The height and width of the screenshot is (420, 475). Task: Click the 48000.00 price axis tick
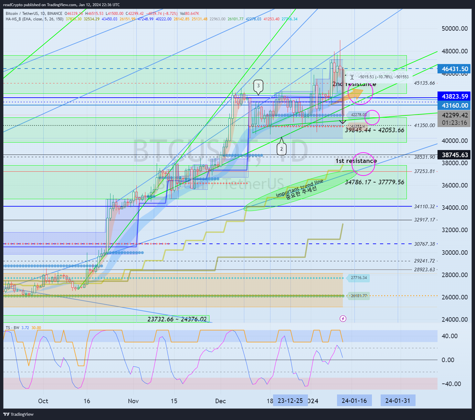455,51
